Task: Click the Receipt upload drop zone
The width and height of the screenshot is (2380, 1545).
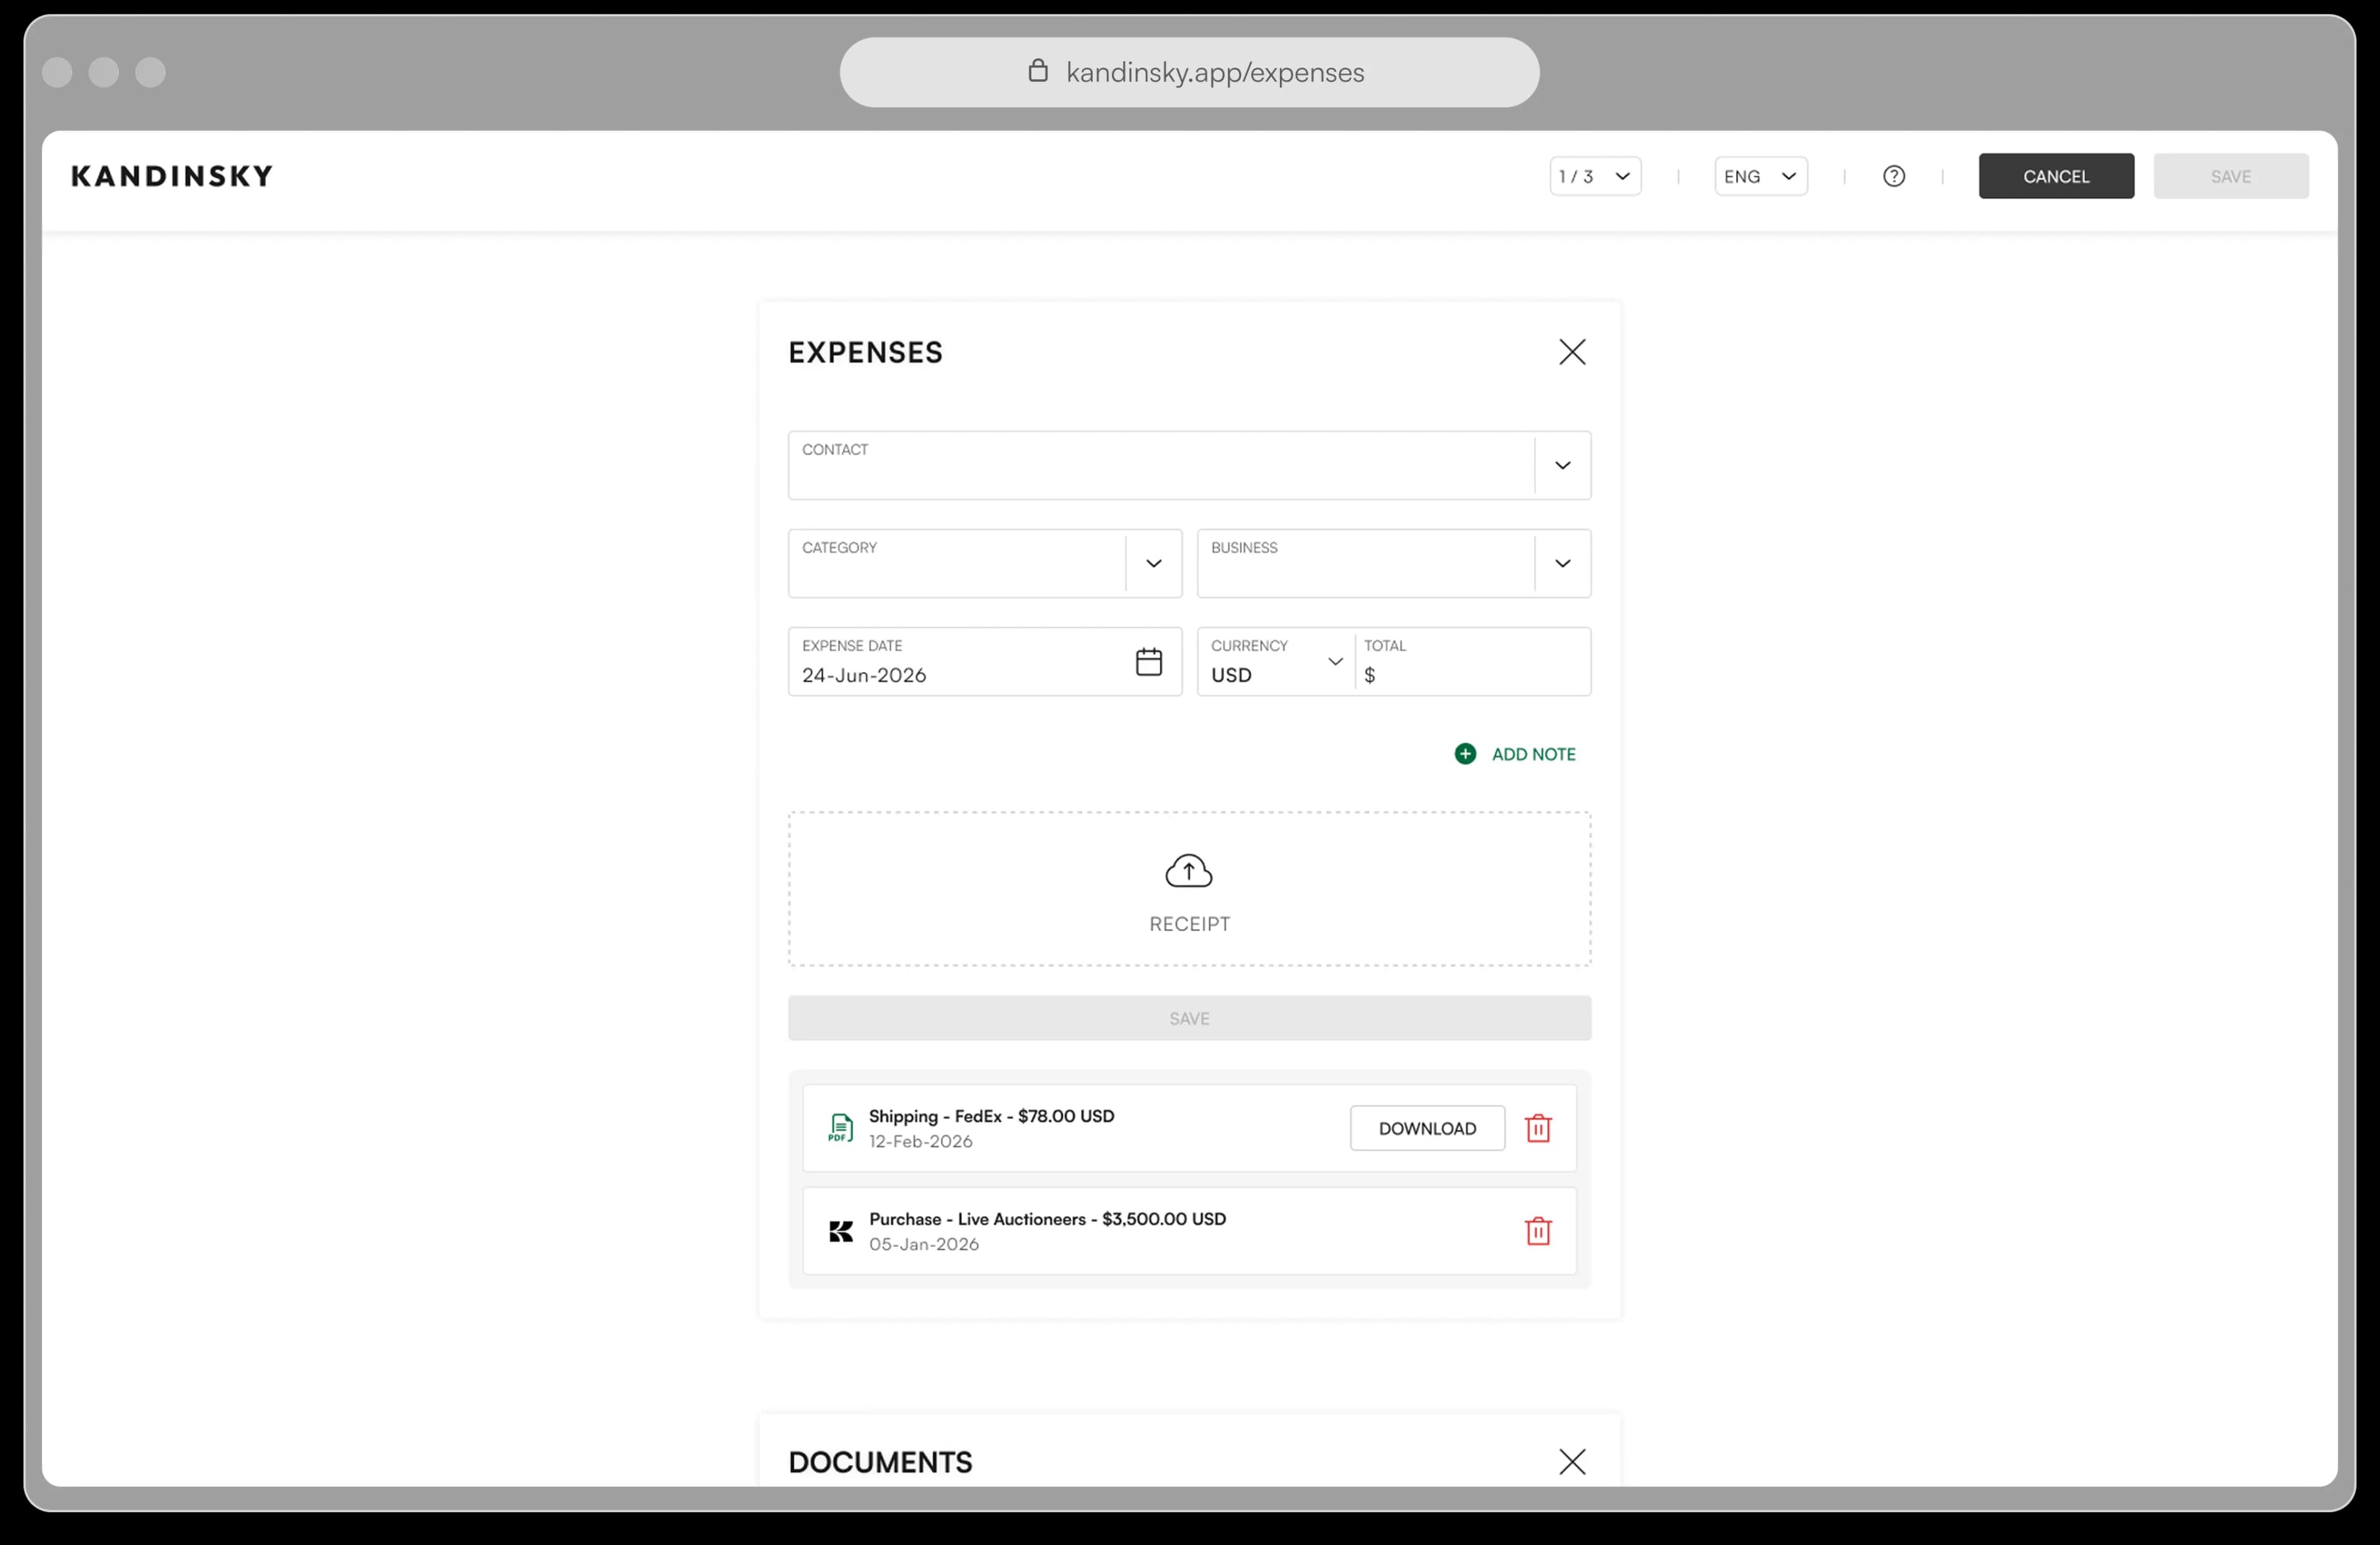Action: [x=1189, y=889]
